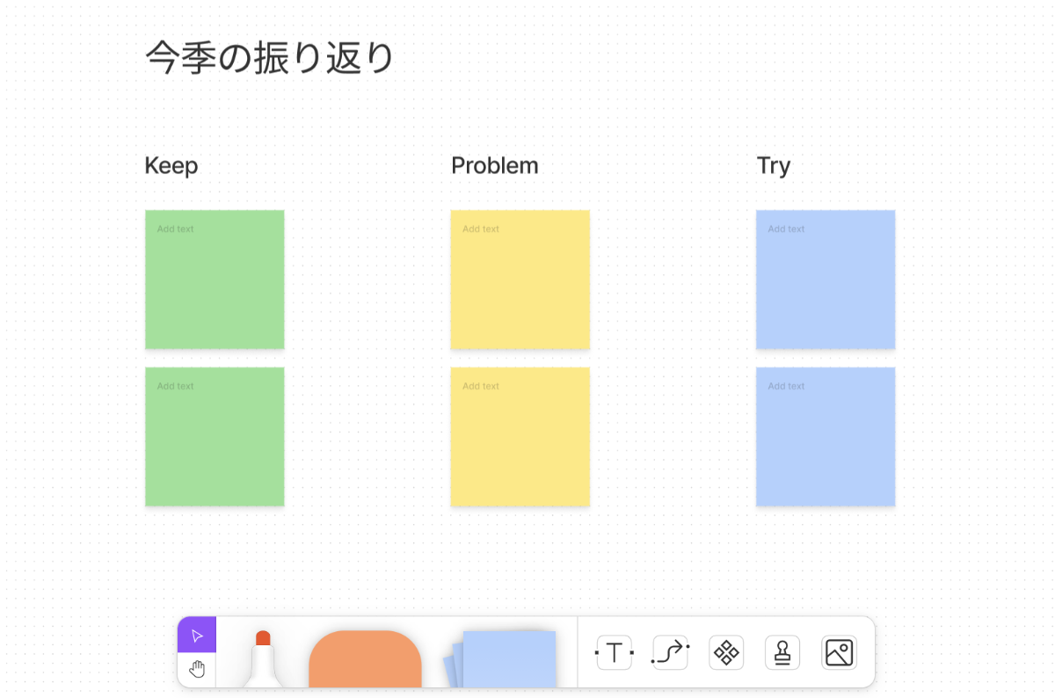Open the Insert image tool
Viewport: 1055px width, 698px height.
pyautogui.click(x=839, y=652)
